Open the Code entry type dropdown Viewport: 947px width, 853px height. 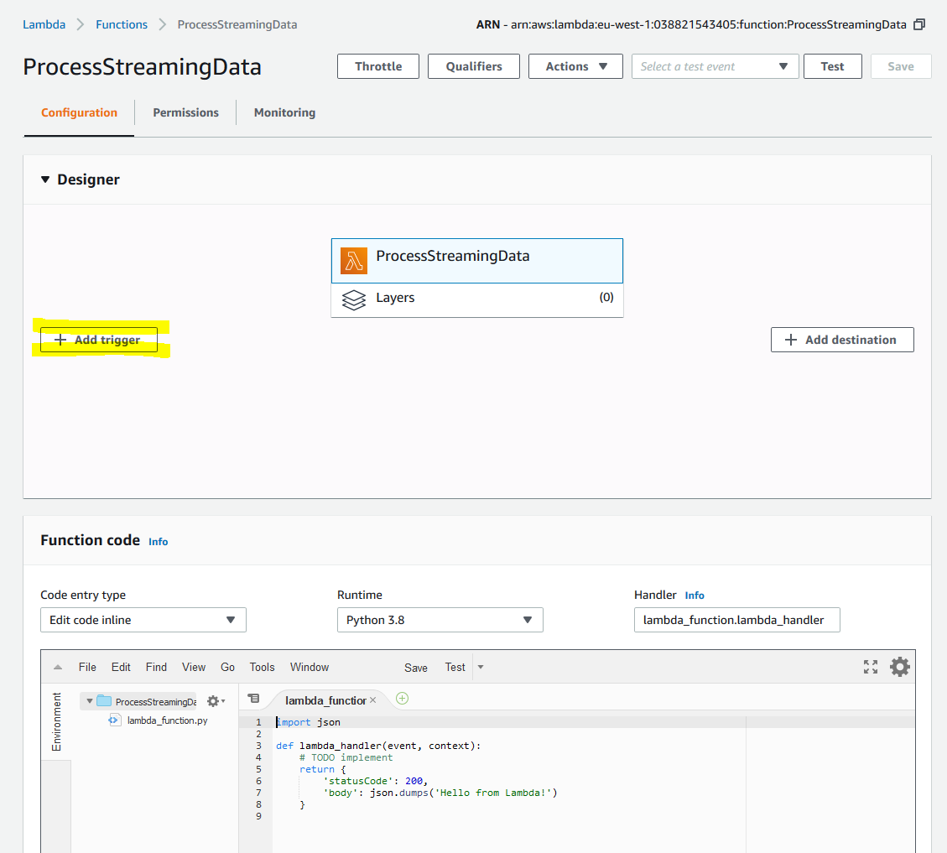(143, 620)
